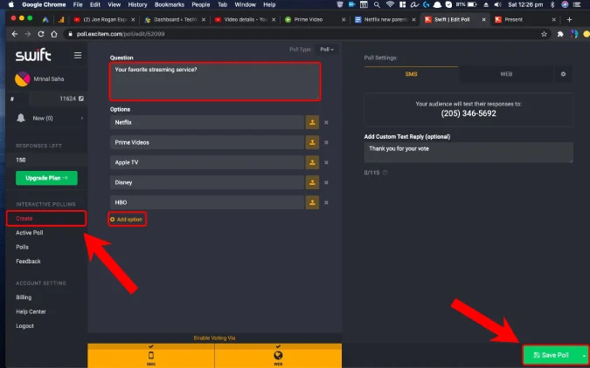Open Chrome Bookmarks menu
The height and width of the screenshot is (368, 590).
point(170,4)
